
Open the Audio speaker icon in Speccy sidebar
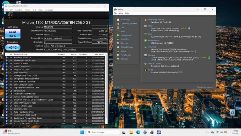(x=118, y=51)
